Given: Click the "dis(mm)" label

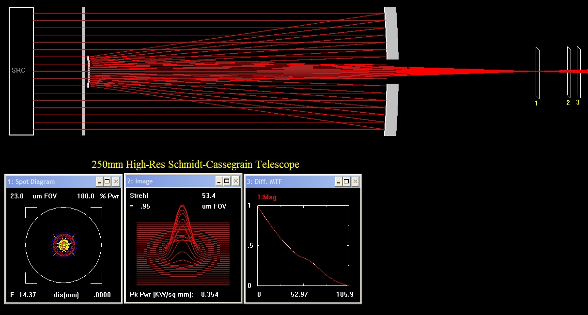Looking at the screenshot, I should [x=65, y=295].
